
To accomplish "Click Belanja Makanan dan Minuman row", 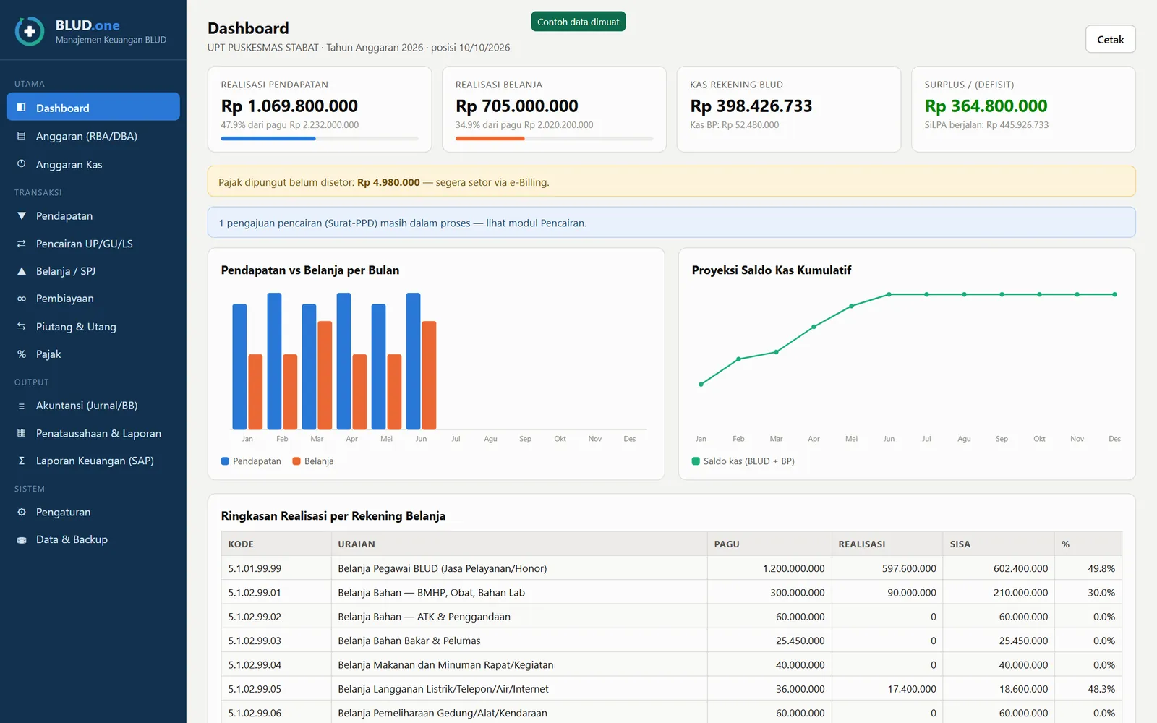I will tap(671, 664).
